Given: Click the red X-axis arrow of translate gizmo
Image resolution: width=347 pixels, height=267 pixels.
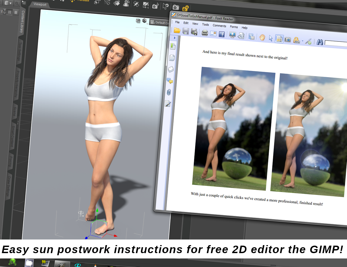Looking at the screenshot, I should [115, 236].
